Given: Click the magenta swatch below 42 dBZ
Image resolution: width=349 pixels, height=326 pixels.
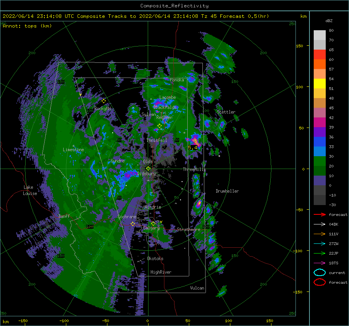Looking at the screenshot, I should click(x=320, y=122).
